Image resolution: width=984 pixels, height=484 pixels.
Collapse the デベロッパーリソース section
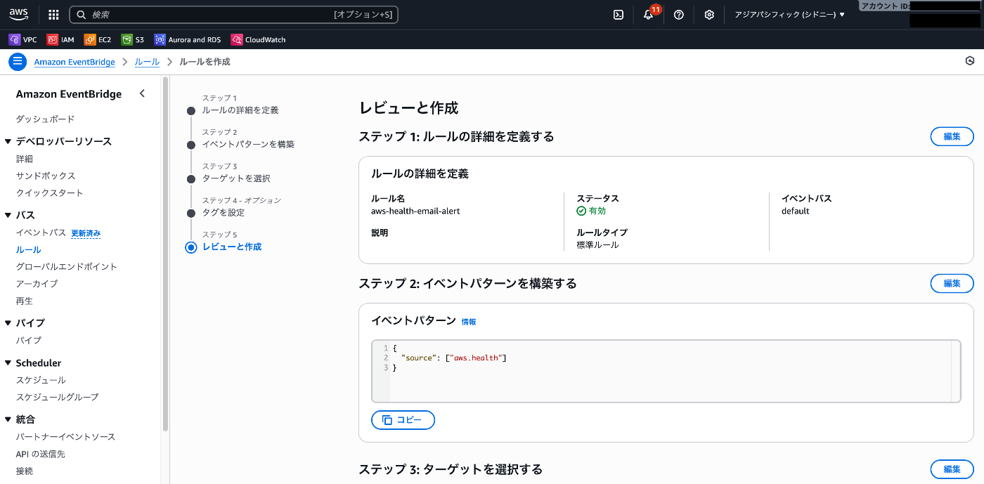(8, 141)
